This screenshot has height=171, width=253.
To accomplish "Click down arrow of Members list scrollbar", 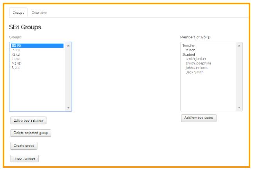I will 239,107.
